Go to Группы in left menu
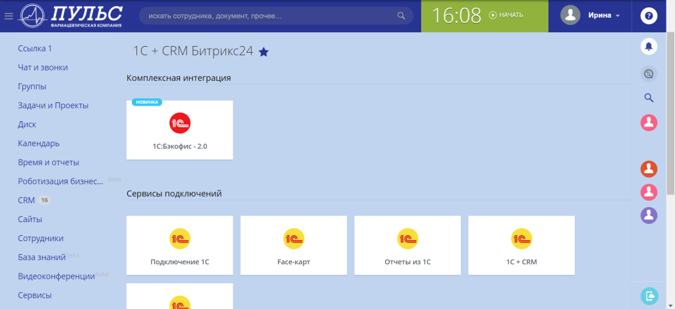The height and width of the screenshot is (309, 675). [x=32, y=86]
